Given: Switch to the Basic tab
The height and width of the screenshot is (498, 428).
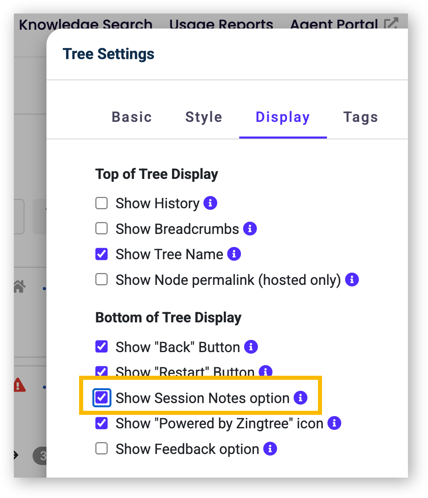Looking at the screenshot, I should [x=132, y=117].
